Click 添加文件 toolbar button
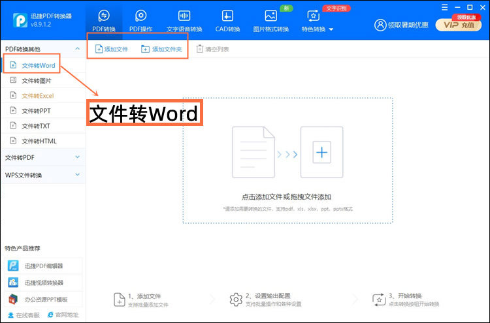This screenshot has height=323, width=490. point(112,49)
